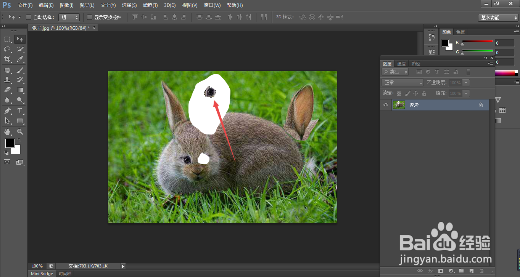Screen dimensions: 520x277
Task: Open the 正常 blend mode dropdown
Action: click(402, 83)
